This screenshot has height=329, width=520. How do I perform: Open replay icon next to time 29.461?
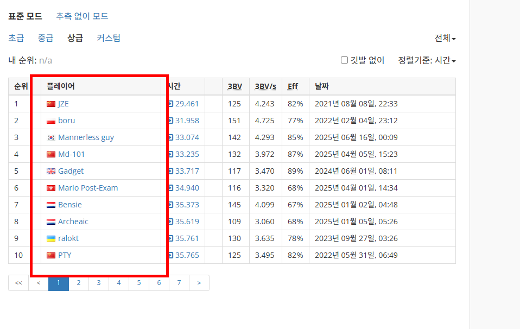pyautogui.click(x=171, y=104)
